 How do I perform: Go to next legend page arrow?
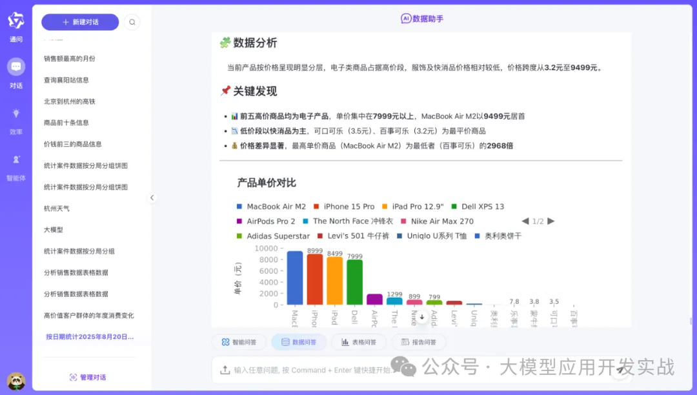551,221
